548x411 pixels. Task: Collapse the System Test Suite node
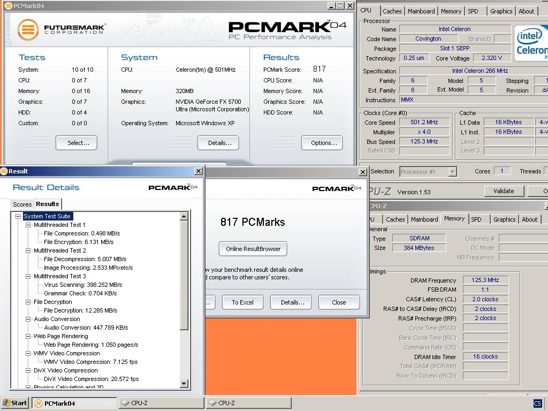18,216
